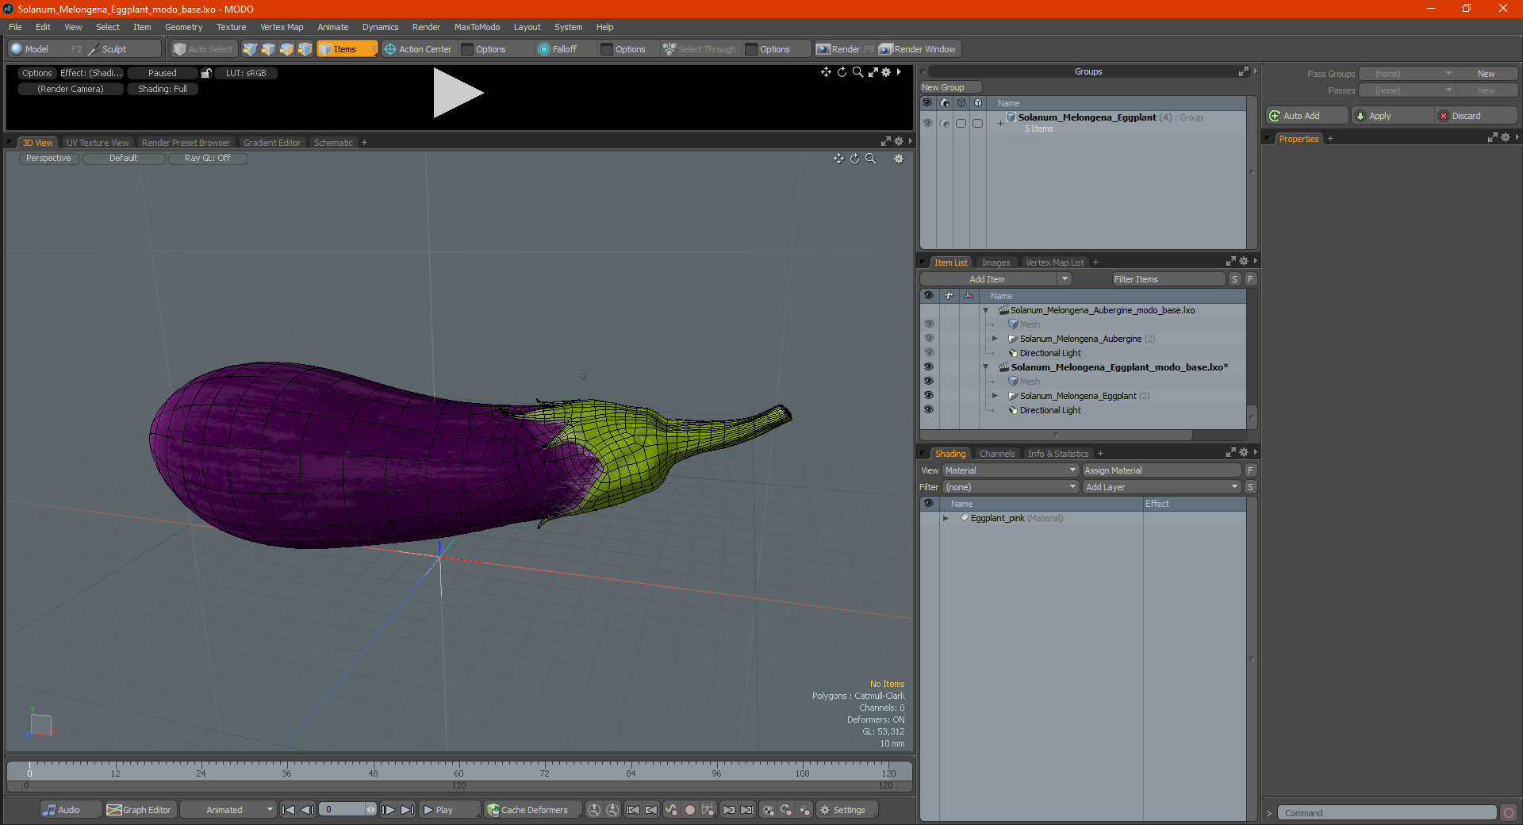Viewport: 1523px width, 825px height.
Task: Click the Render F9 button
Action: [x=845, y=49]
